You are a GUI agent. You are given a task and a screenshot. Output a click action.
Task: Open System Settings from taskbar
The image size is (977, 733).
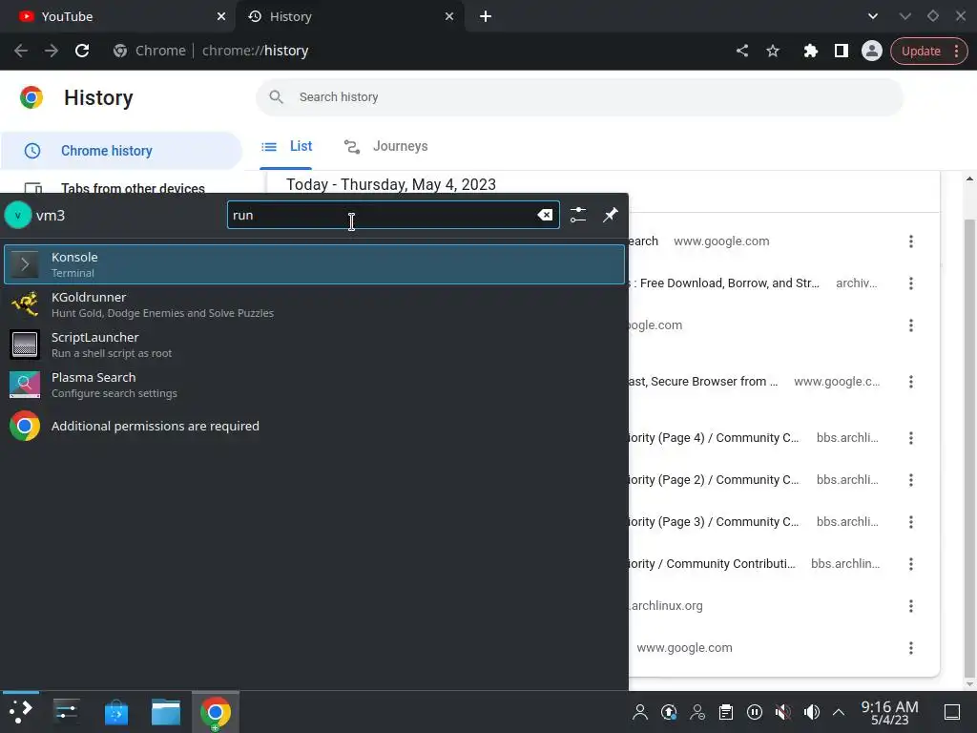pos(66,712)
